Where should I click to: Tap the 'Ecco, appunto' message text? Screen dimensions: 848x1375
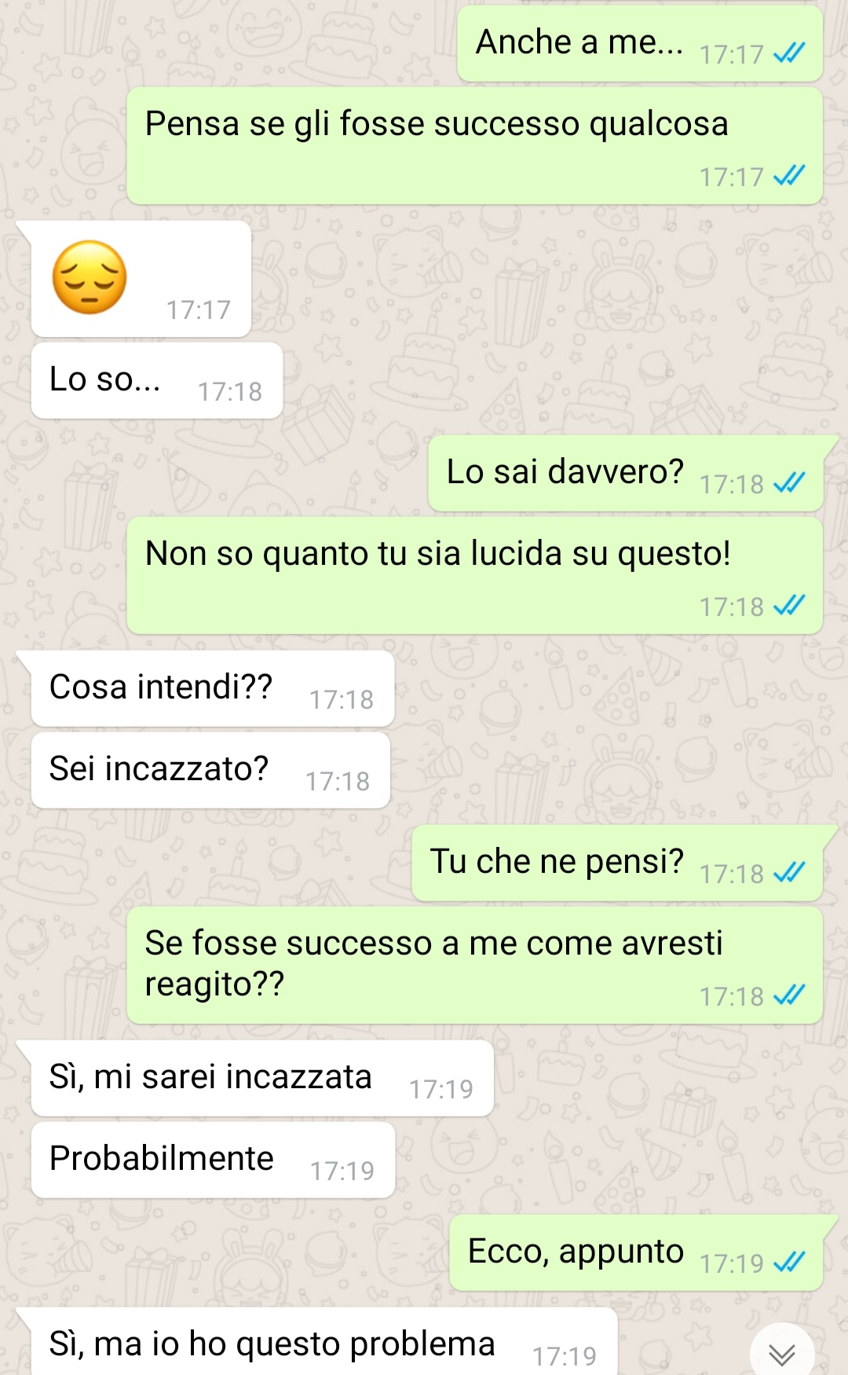tap(576, 1252)
